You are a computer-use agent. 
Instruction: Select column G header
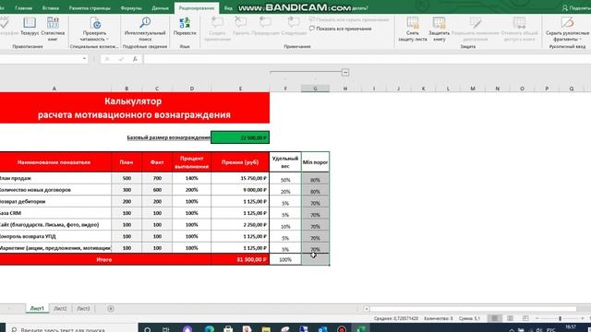pyautogui.click(x=315, y=89)
